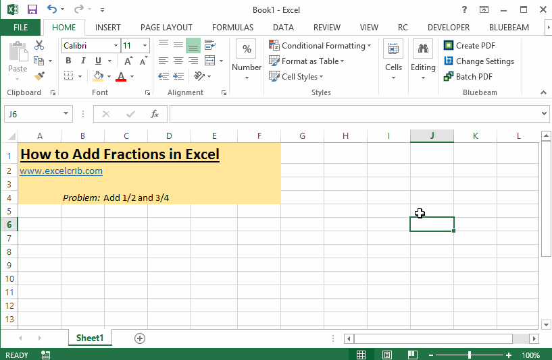Viewport: 552px width, 360px height.
Task: Click the Wrap Text icon
Action: [x=209, y=45]
